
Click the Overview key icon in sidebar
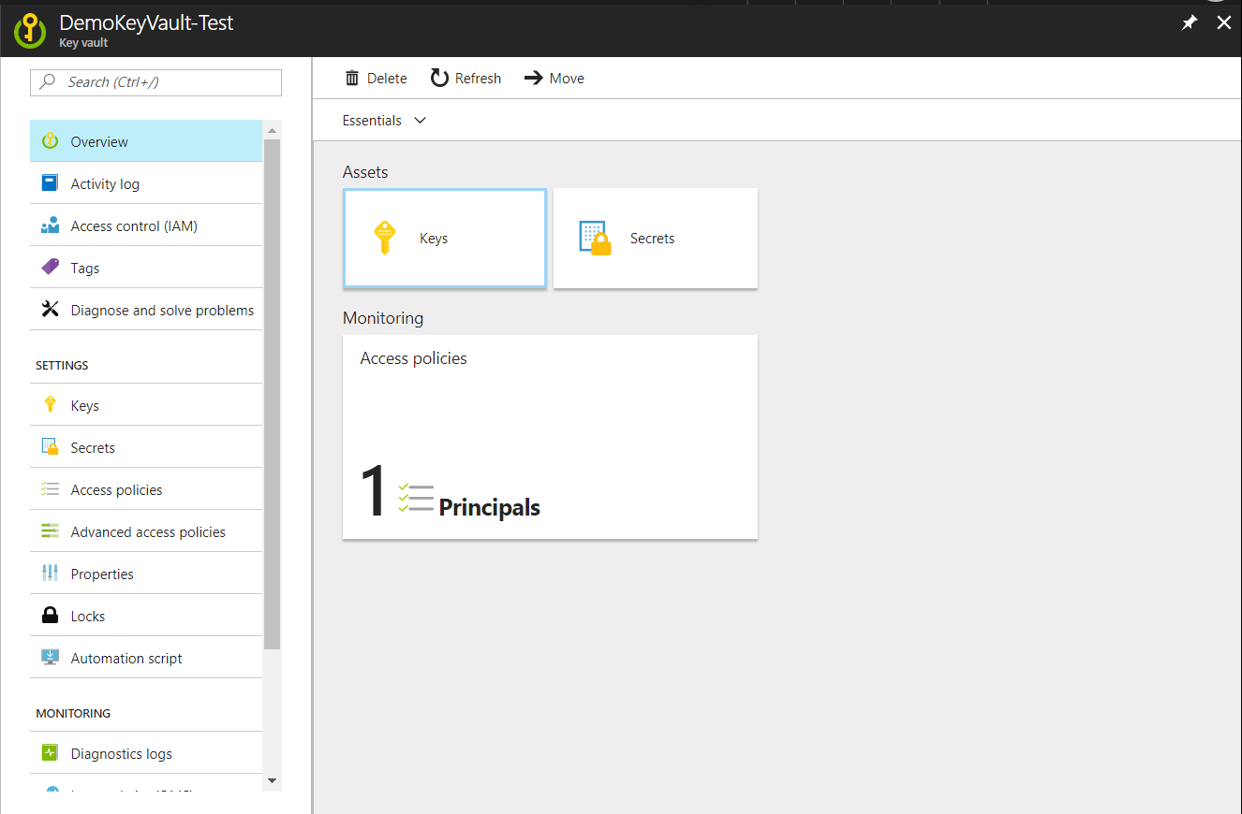pos(51,141)
